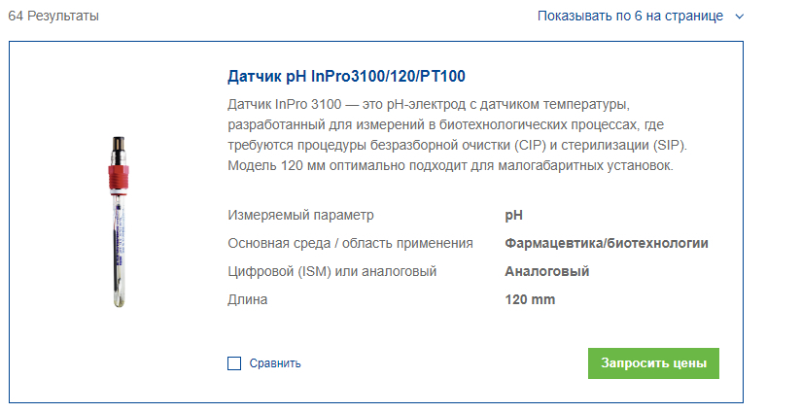The height and width of the screenshot is (413, 801).
Task: Click the 'Фармацевтика/биотехнологии' value
Action: (x=607, y=244)
